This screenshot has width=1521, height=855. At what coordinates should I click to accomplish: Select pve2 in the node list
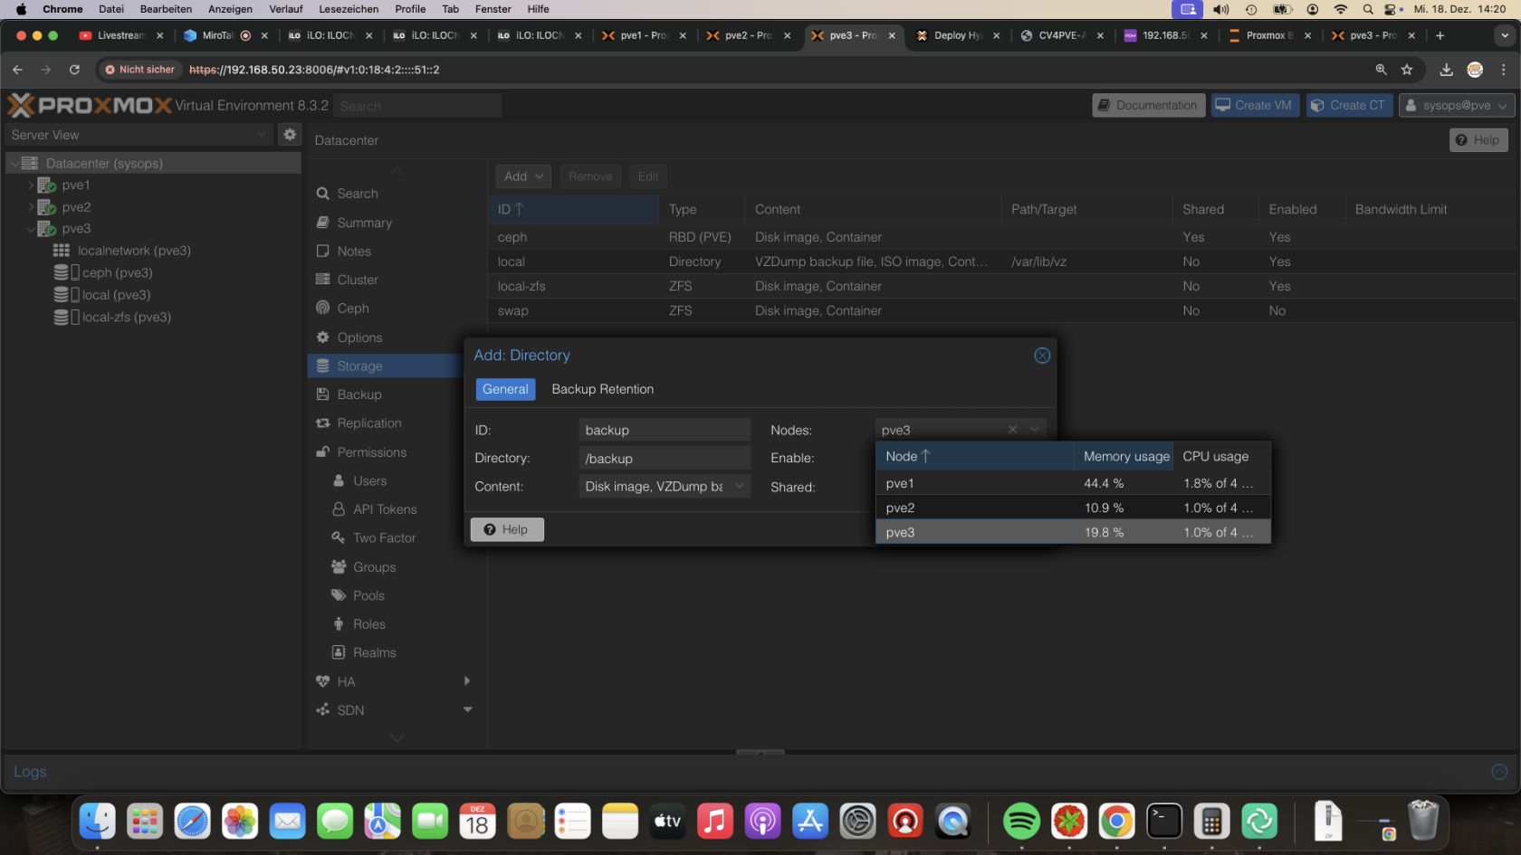1073,508
